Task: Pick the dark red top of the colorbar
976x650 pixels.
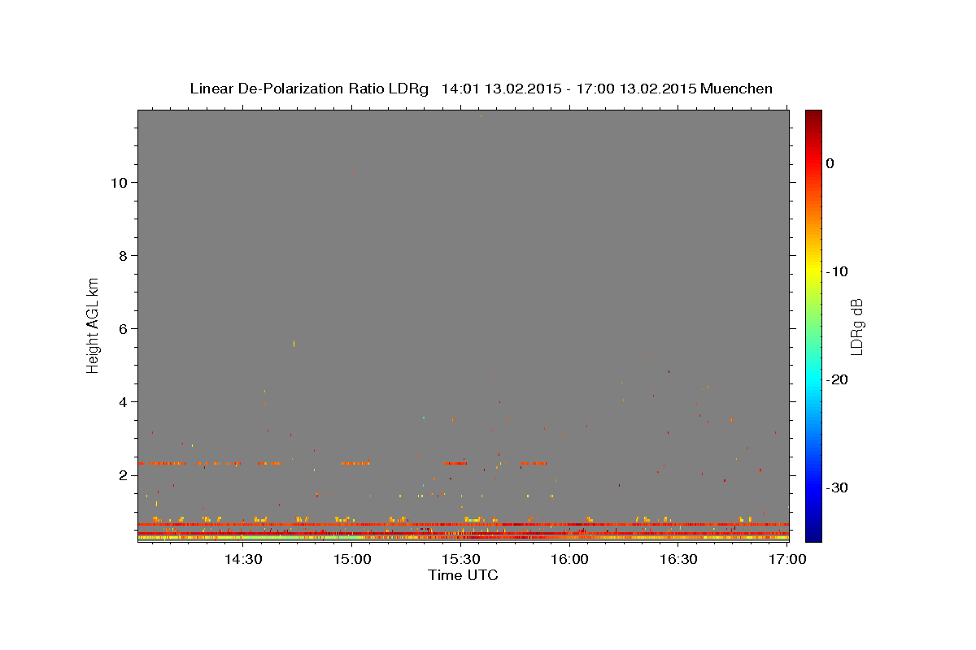Action: (x=813, y=115)
